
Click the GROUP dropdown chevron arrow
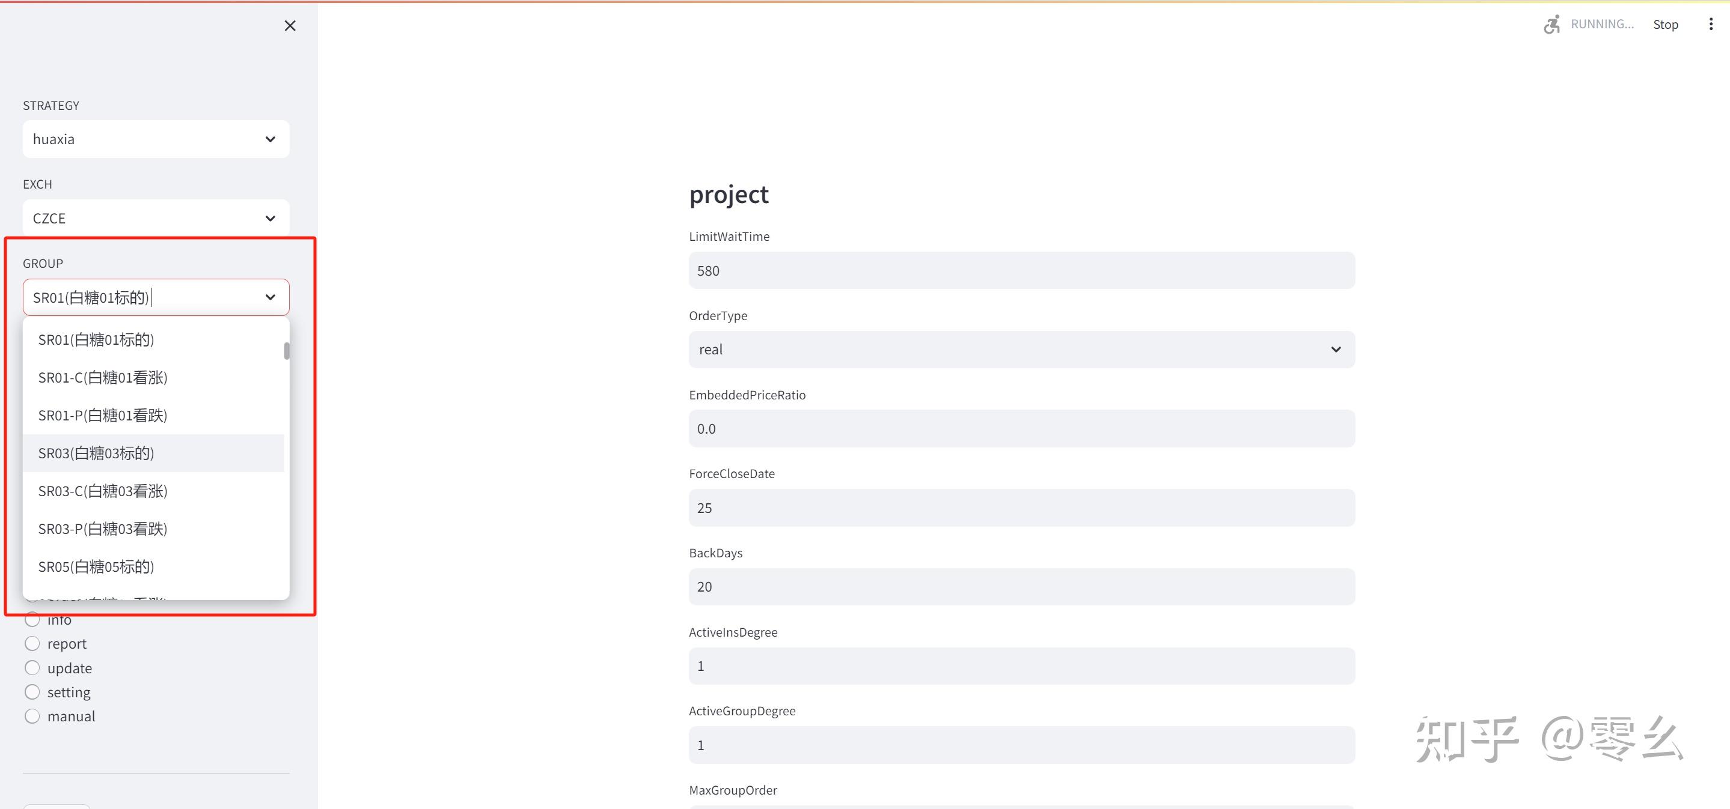270,297
